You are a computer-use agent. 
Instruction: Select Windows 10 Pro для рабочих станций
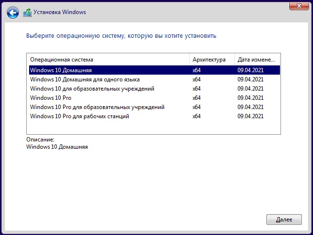(154, 116)
